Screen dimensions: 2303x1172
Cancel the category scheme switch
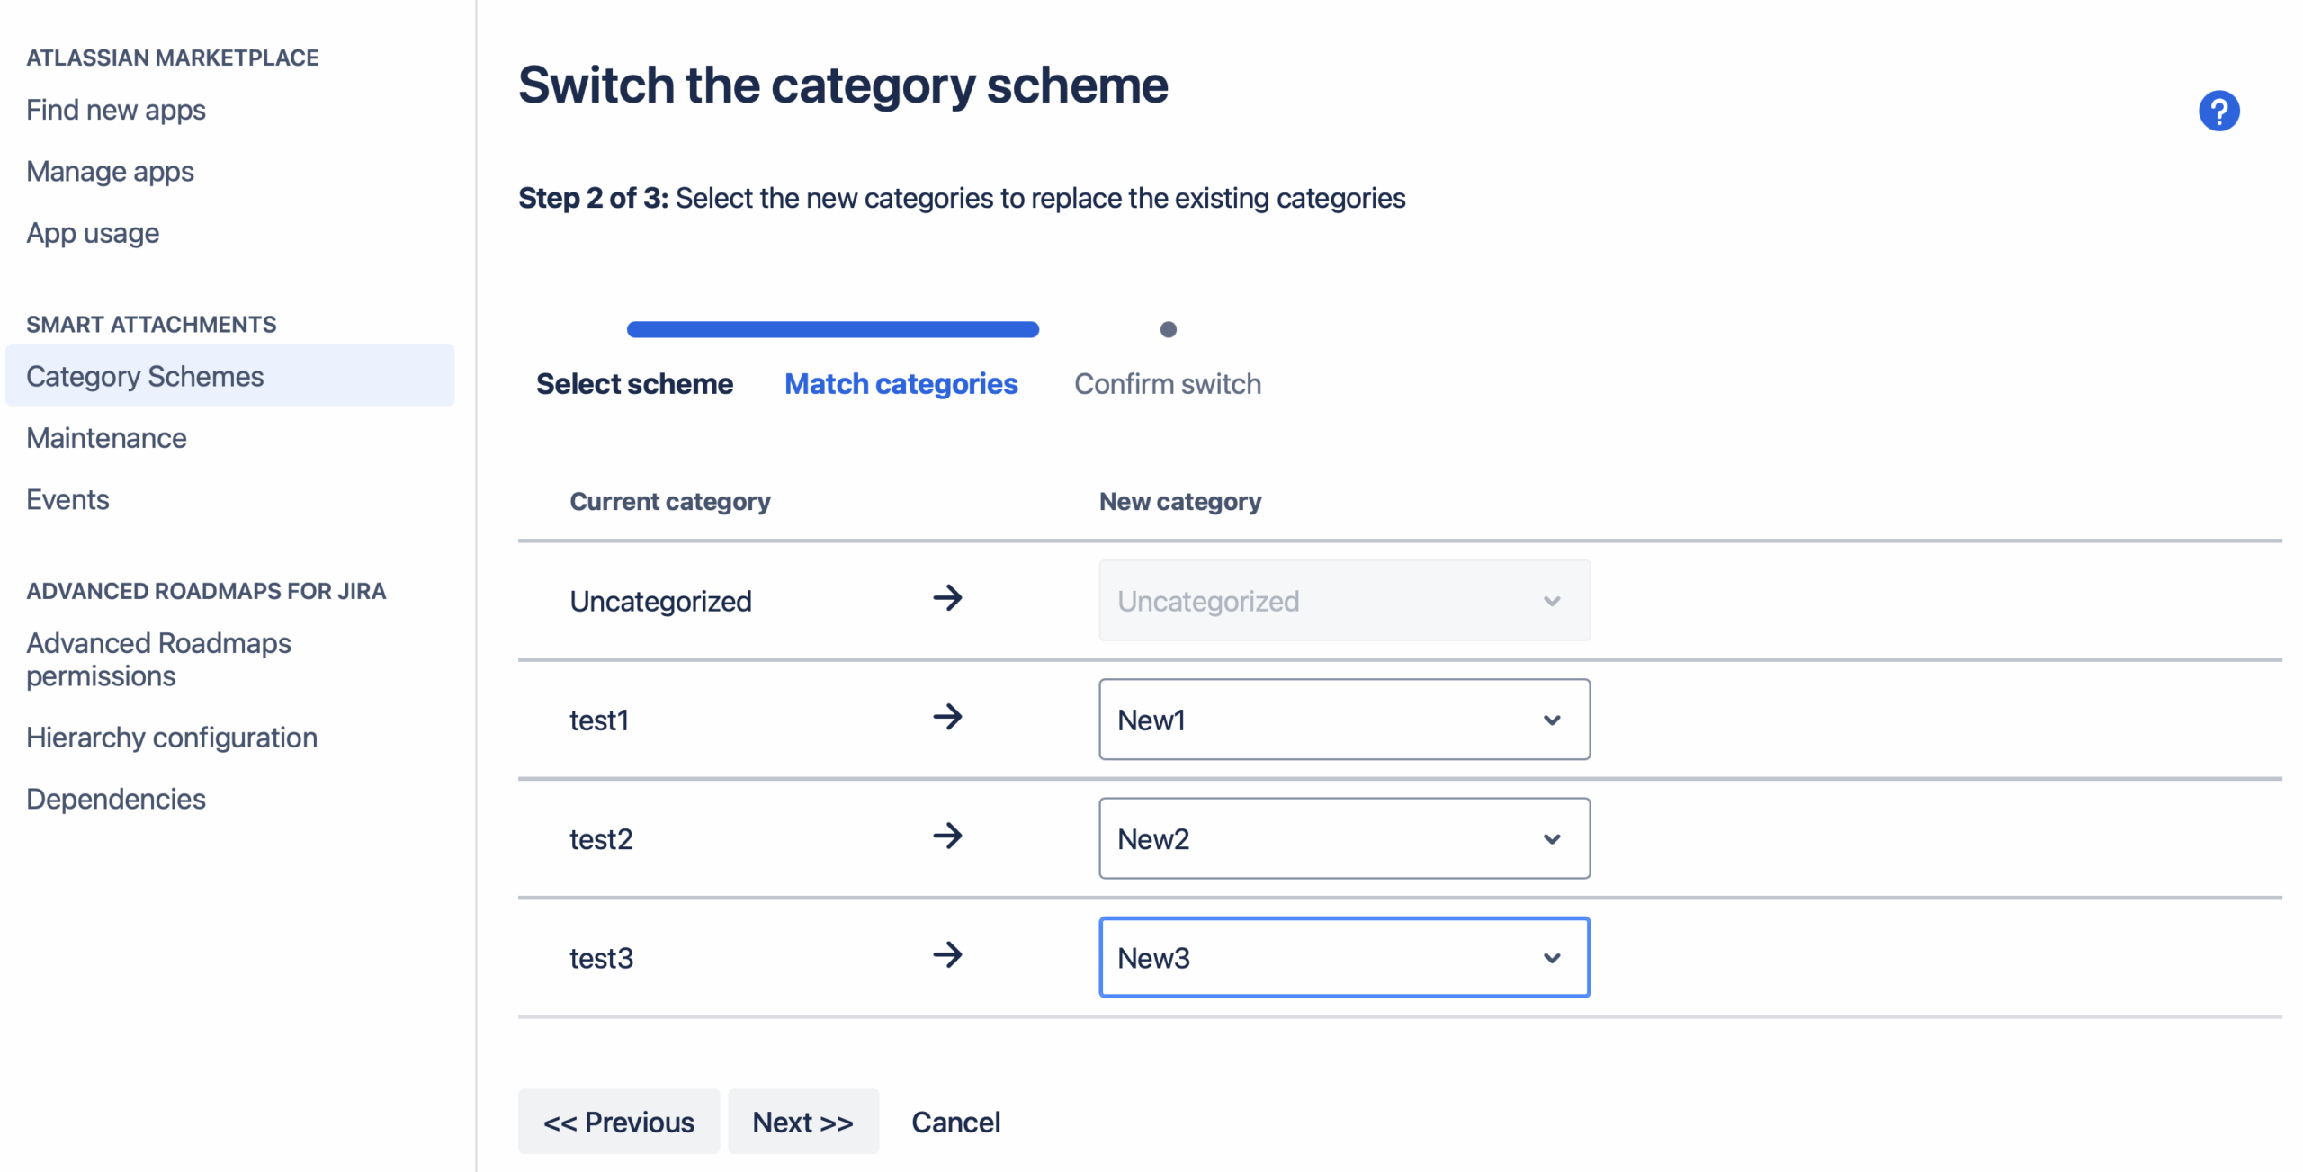click(x=955, y=1122)
